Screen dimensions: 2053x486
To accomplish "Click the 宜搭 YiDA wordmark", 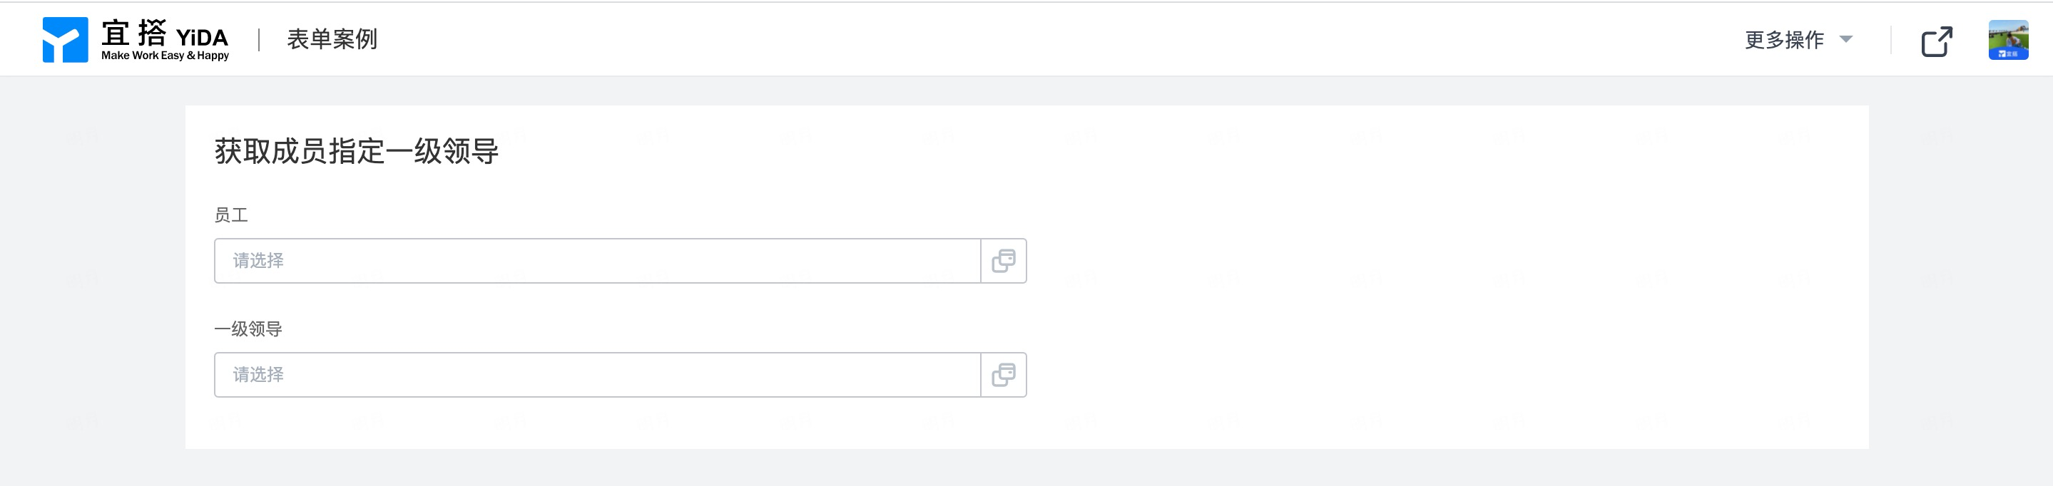I will pyautogui.click(x=165, y=34).
